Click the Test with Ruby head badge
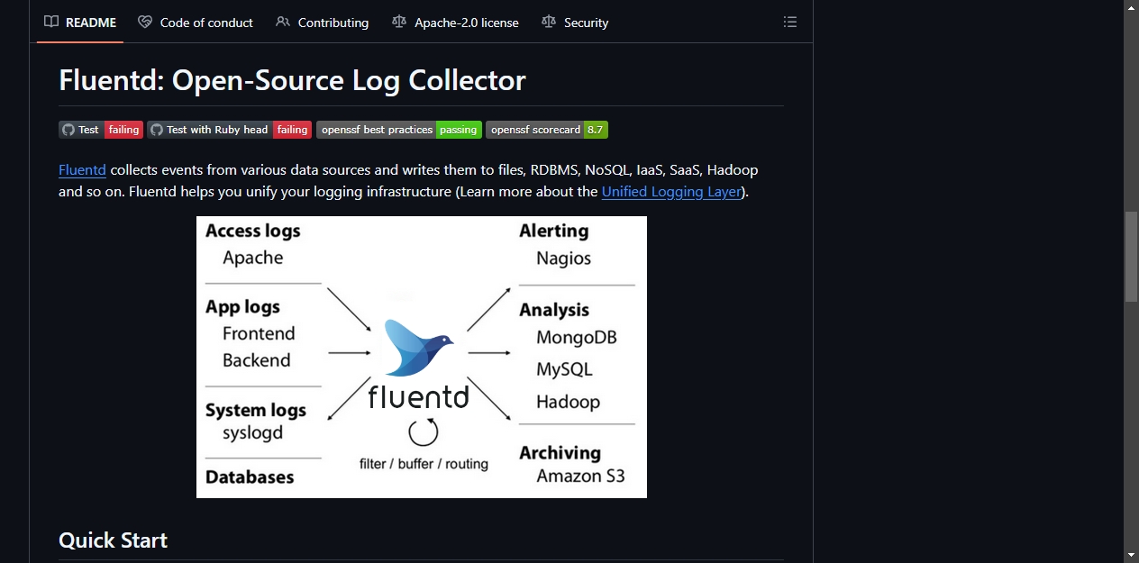Image resolution: width=1139 pixels, height=563 pixels. [x=229, y=130]
